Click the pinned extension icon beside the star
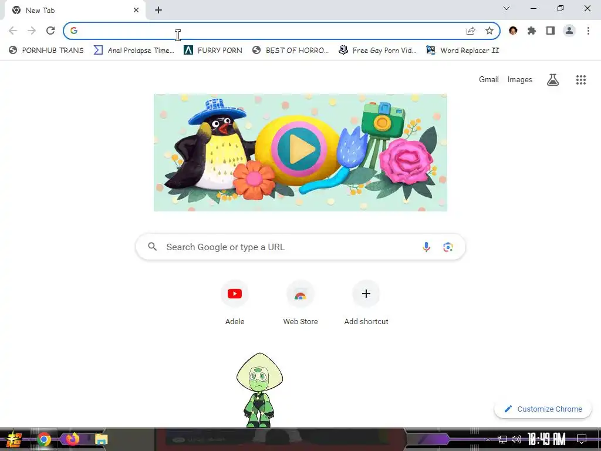This screenshot has width=601, height=451. [x=513, y=31]
